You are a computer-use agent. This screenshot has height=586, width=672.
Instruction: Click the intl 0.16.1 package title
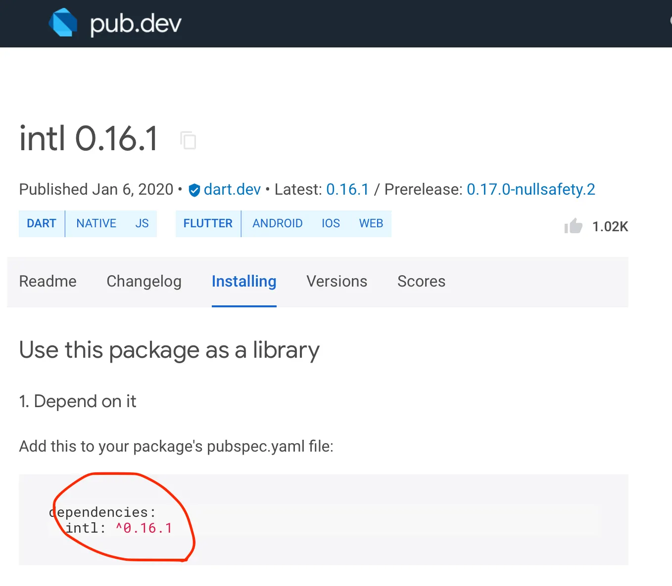click(89, 138)
